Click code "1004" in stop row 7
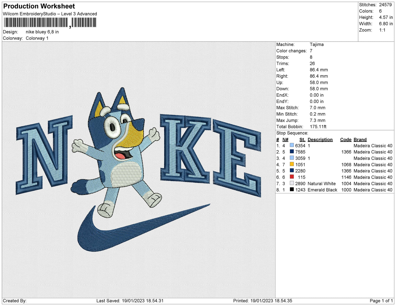 [346, 184]
